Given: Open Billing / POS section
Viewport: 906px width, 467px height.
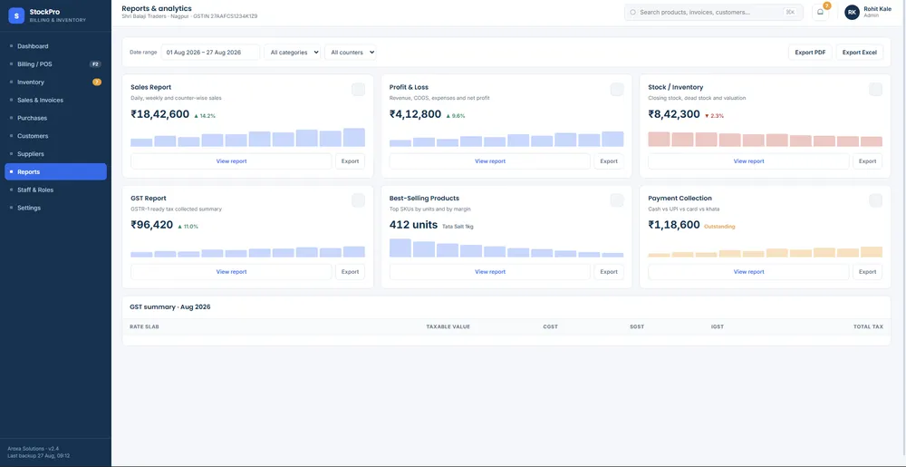Looking at the screenshot, I should [55, 64].
